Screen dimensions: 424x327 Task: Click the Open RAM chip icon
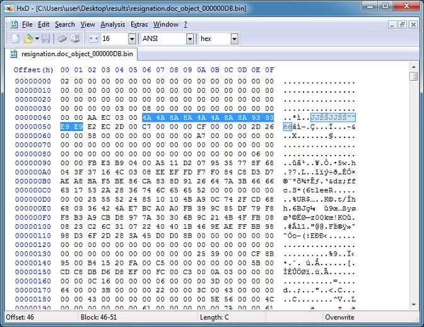62,38
